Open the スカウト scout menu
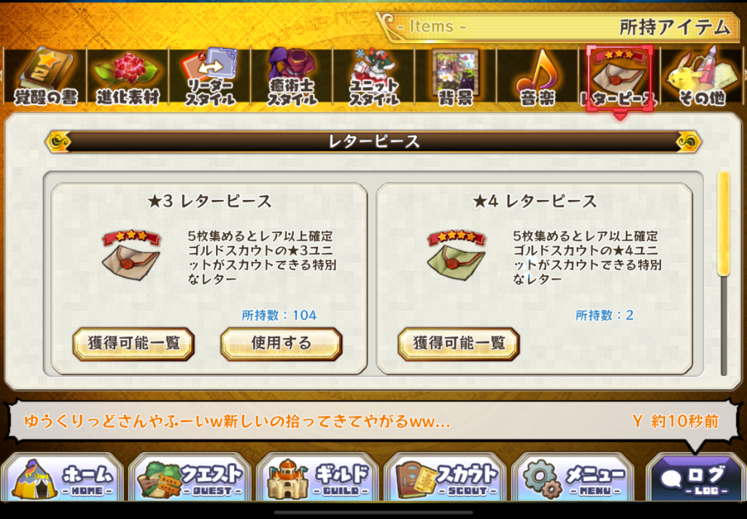747x519 pixels. point(445,478)
